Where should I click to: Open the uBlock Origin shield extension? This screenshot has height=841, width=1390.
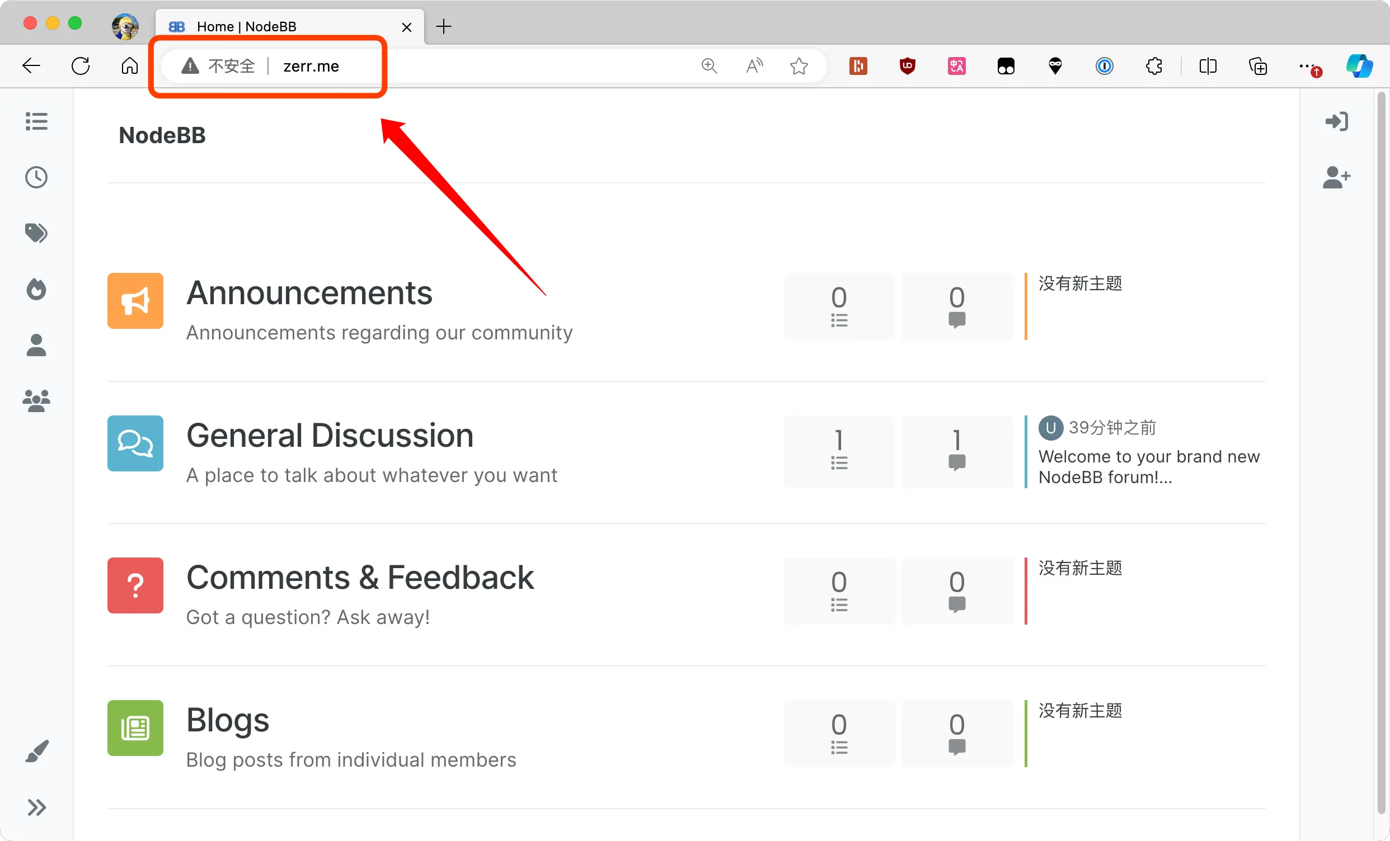point(907,66)
